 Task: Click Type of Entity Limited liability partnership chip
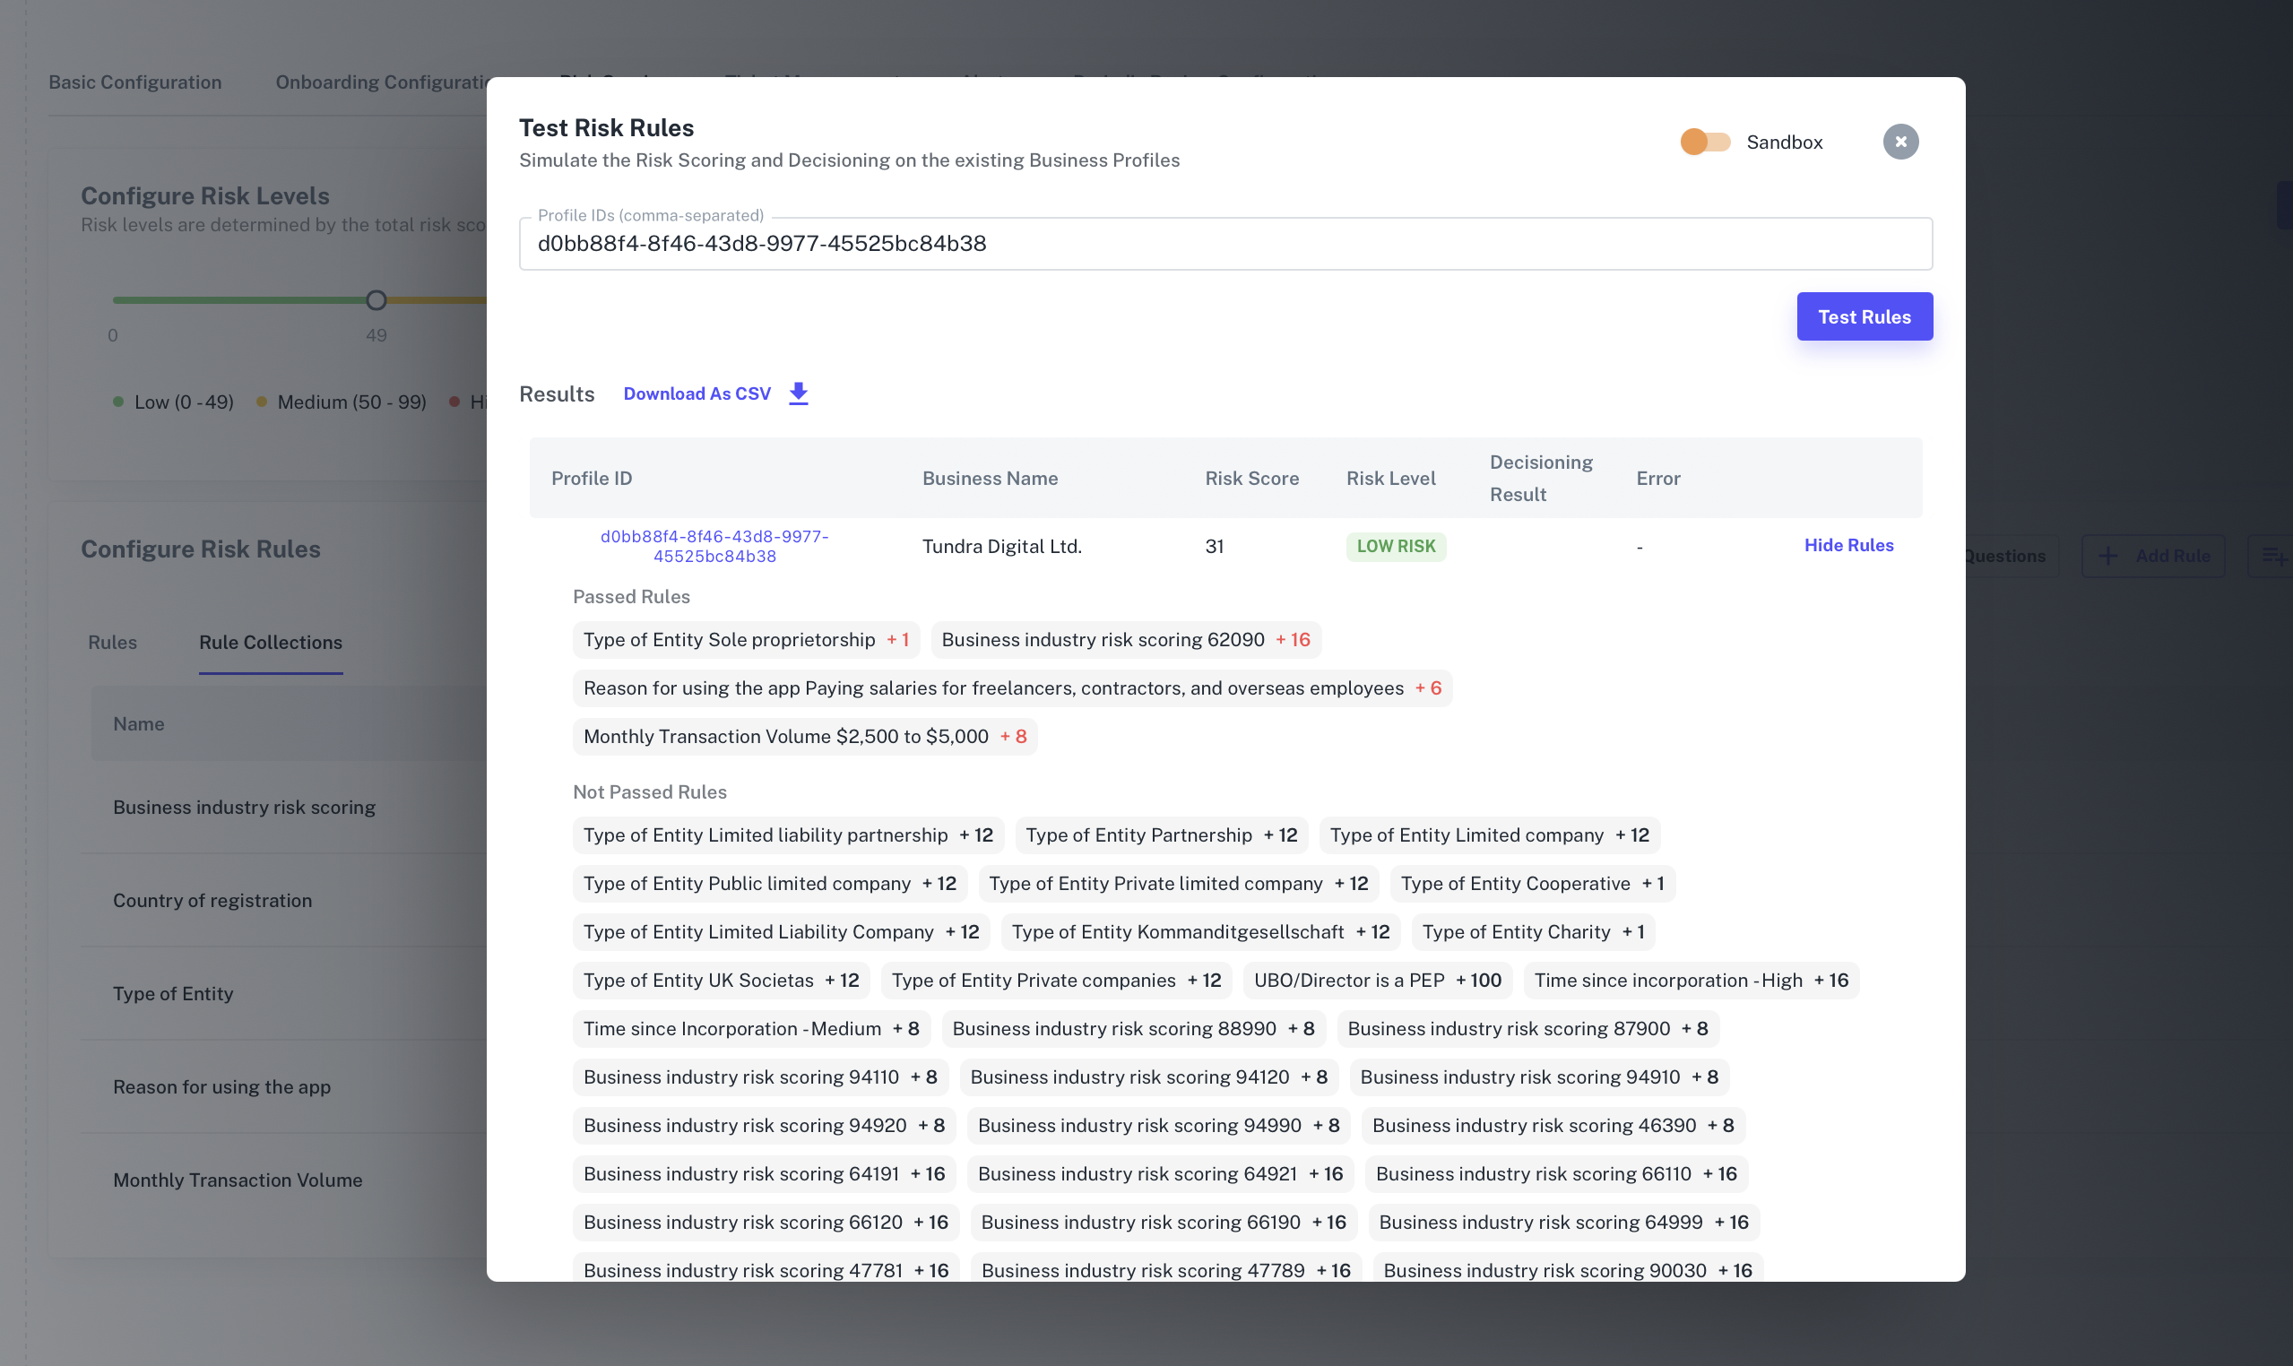click(x=788, y=835)
